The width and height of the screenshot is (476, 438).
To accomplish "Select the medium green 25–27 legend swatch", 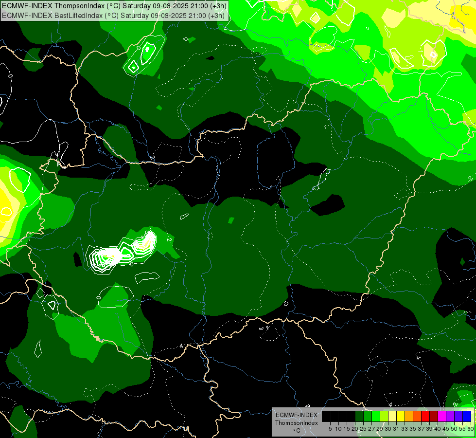I will (368, 416).
